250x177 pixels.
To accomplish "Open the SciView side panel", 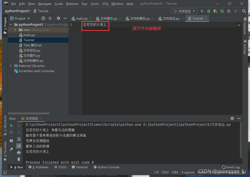I will [245, 47].
